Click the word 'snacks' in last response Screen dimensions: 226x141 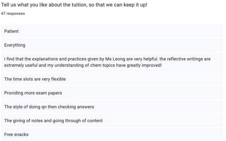pos(21,134)
